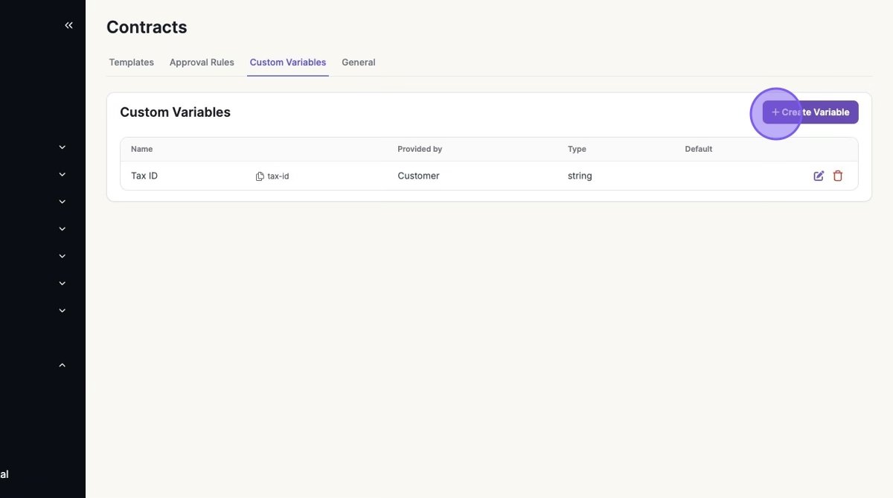Select the Custom Variables tab
Screen dimensions: 893x498
point(288,63)
